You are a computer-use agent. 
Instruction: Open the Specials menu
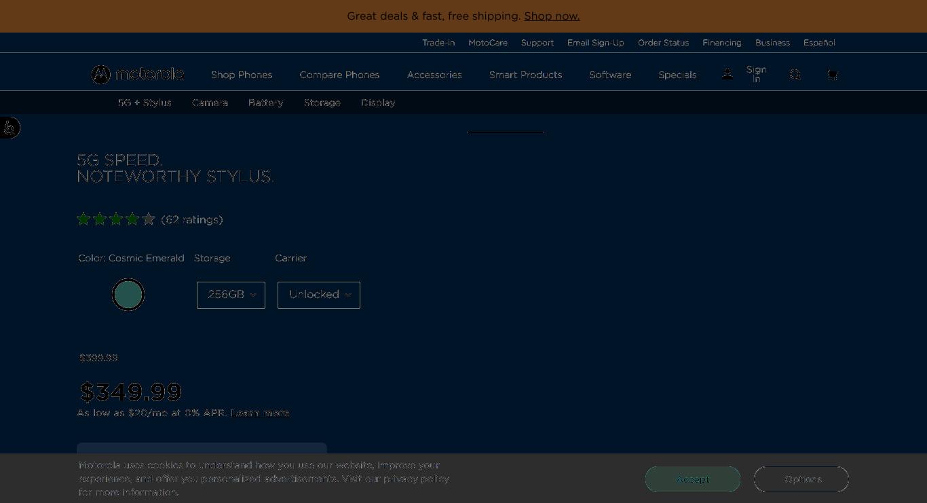[677, 75]
